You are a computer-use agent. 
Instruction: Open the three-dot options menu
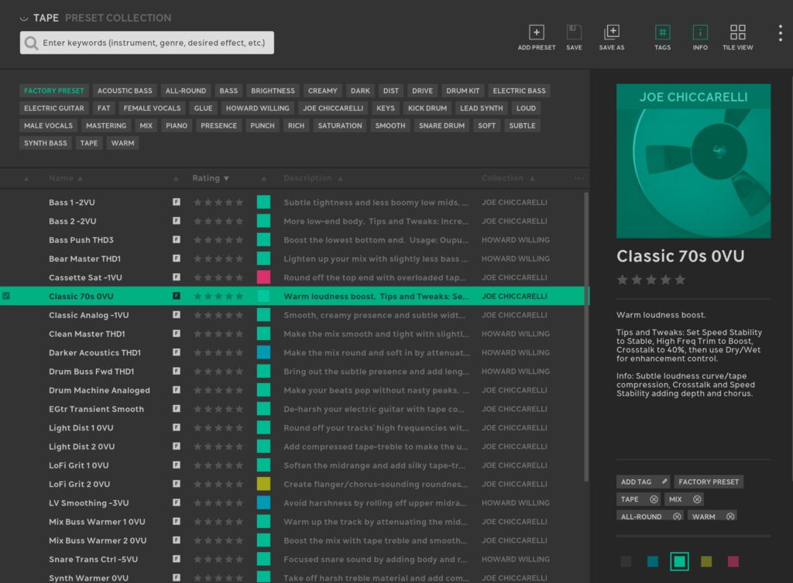780,33
